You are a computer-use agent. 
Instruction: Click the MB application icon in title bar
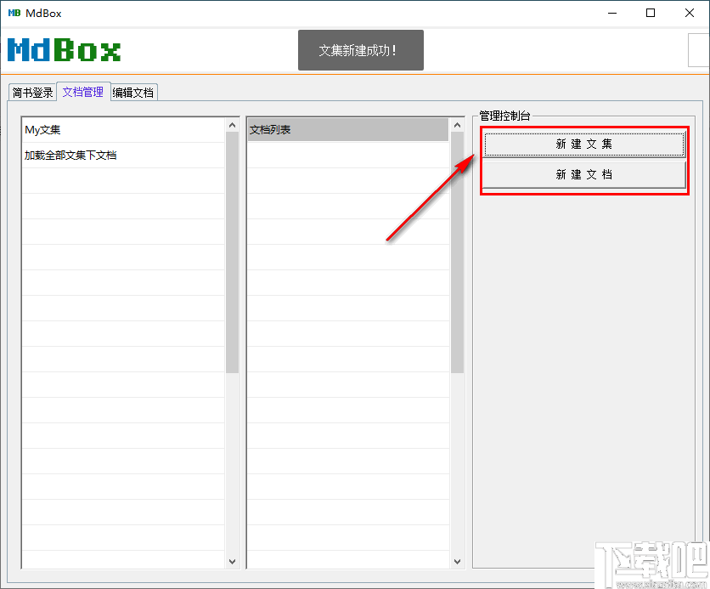click(x=13, y=13)
